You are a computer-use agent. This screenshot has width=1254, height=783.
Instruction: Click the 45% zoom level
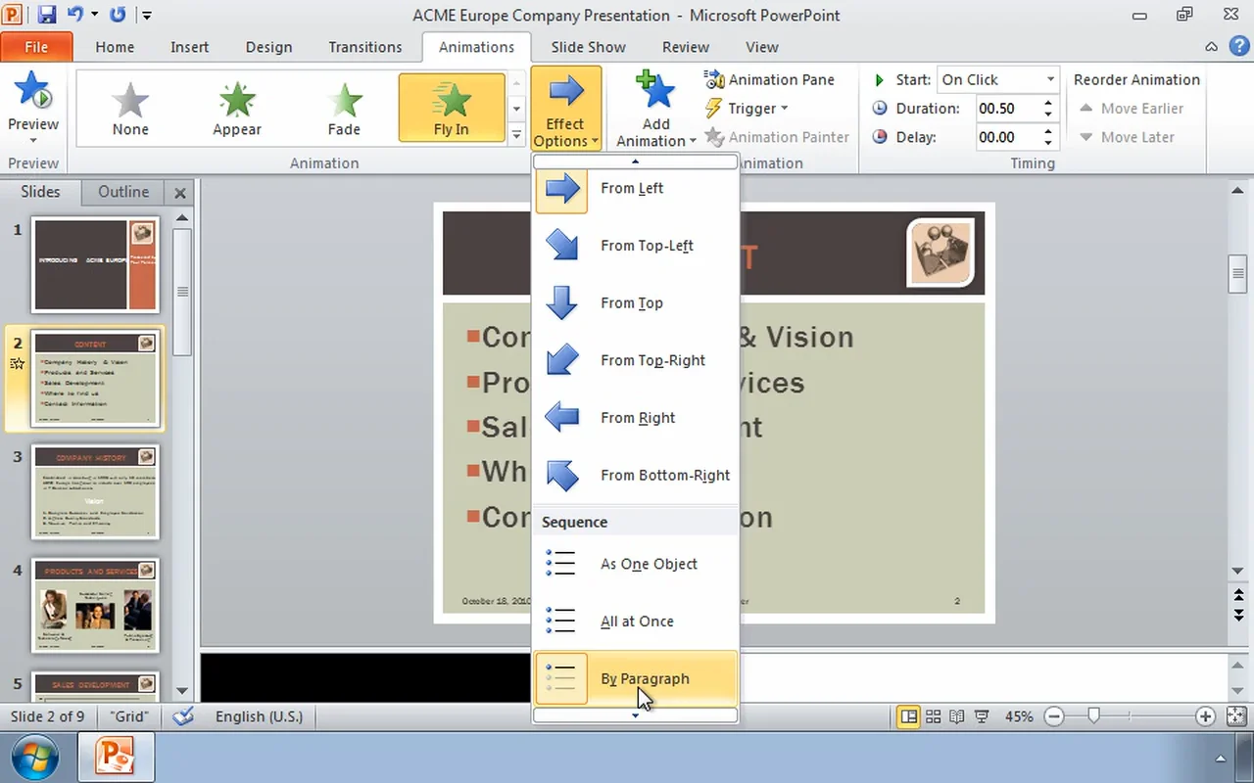tap(1019, 716)
